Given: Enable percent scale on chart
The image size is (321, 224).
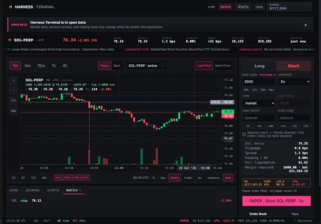Looking at the screenshot, I should tap(153, 178).
